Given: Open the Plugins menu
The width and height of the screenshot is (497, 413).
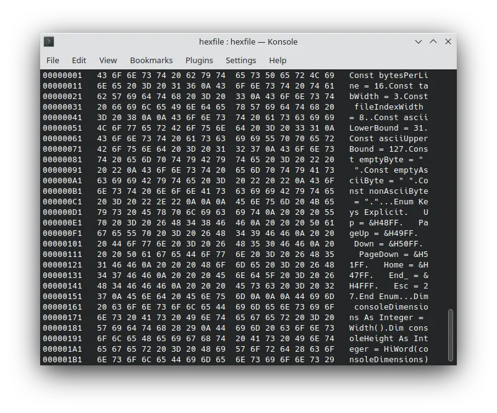Looking at the screenshot, I should (199, 60).
